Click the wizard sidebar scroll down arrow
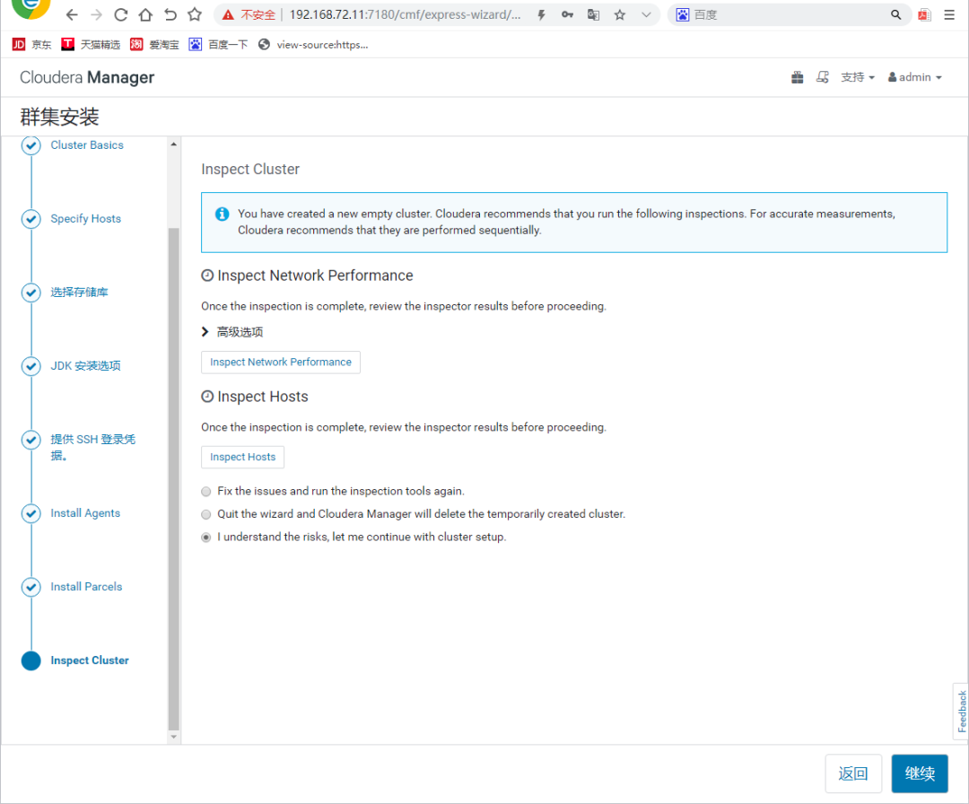Viewport: 969px width, 804px height. 174,737
